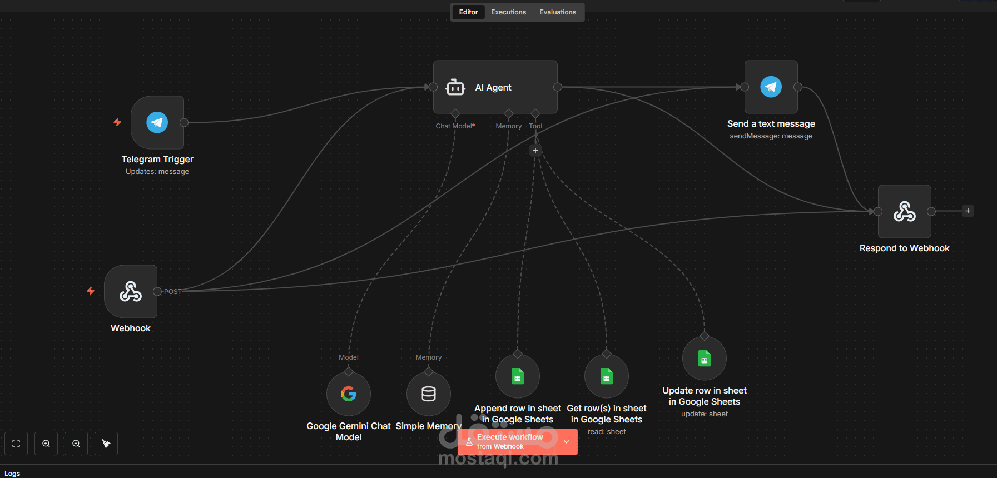
Task: Open Update row in sheet Google Sheets node
Action: (x=705, y=359)
